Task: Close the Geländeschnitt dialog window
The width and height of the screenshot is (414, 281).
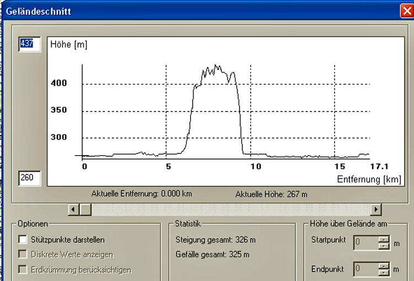Action: coord(407,10)
